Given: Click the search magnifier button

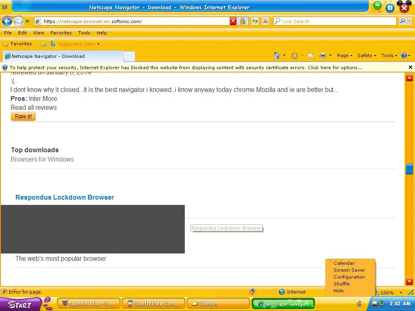Looking at the screenshot, I should click(402, 21).
